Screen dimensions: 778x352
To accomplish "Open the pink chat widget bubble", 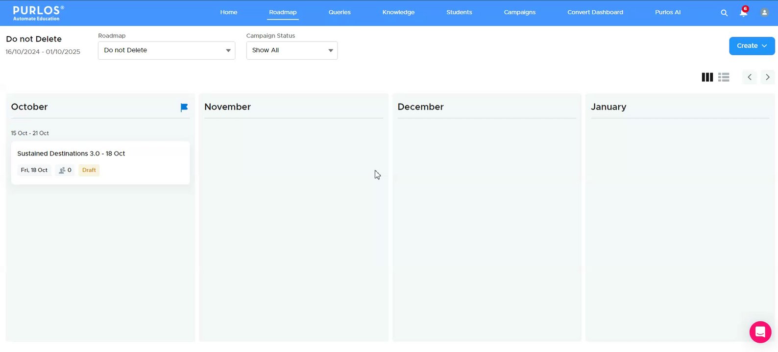I will click(760, 332).
